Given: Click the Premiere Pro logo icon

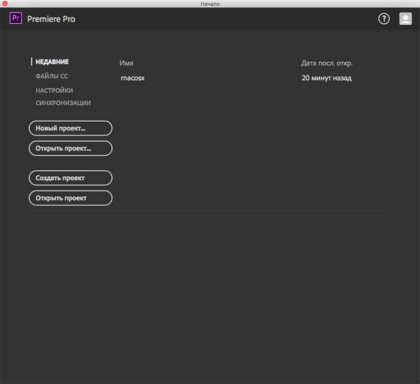Looking at the screenshot, I should point(16,18).
